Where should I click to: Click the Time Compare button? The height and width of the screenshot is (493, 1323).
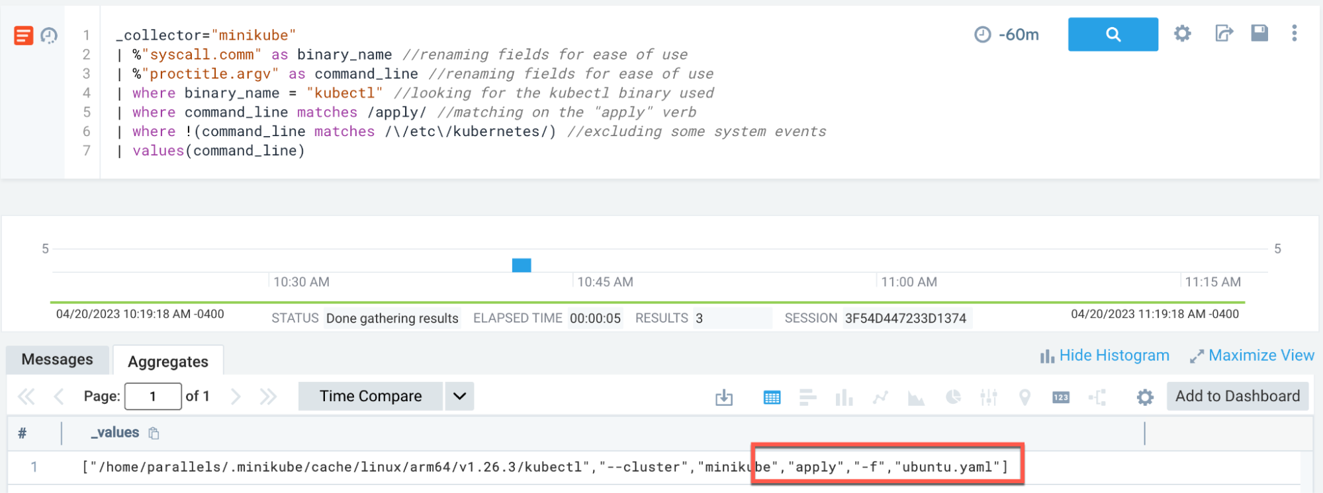coord(371,397)
